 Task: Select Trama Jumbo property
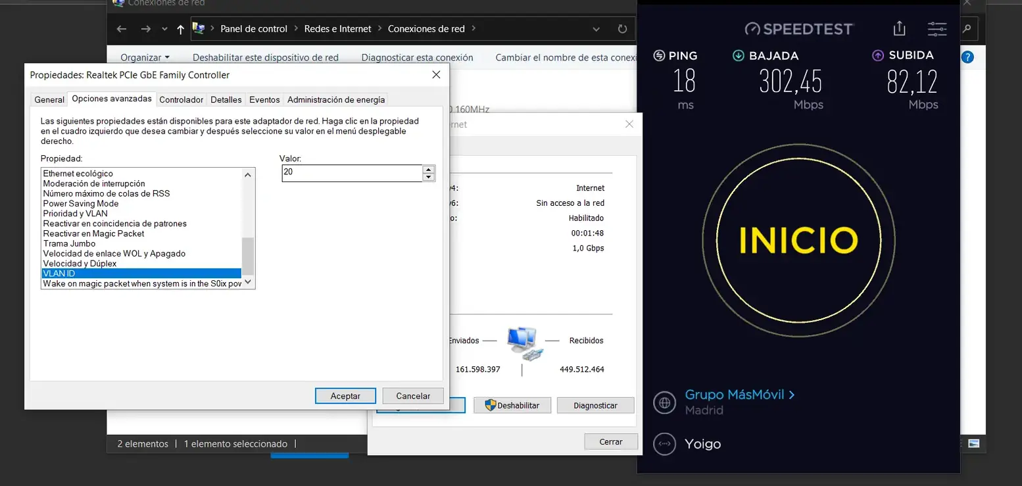click(141, 243)
